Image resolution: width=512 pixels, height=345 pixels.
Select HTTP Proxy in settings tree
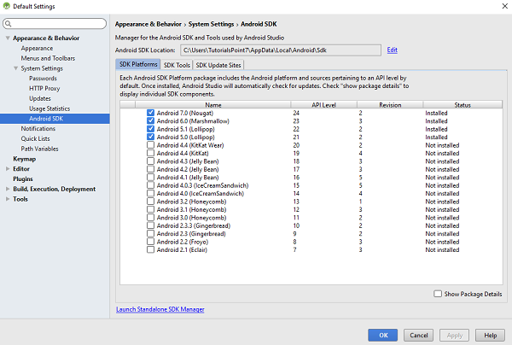44,88
